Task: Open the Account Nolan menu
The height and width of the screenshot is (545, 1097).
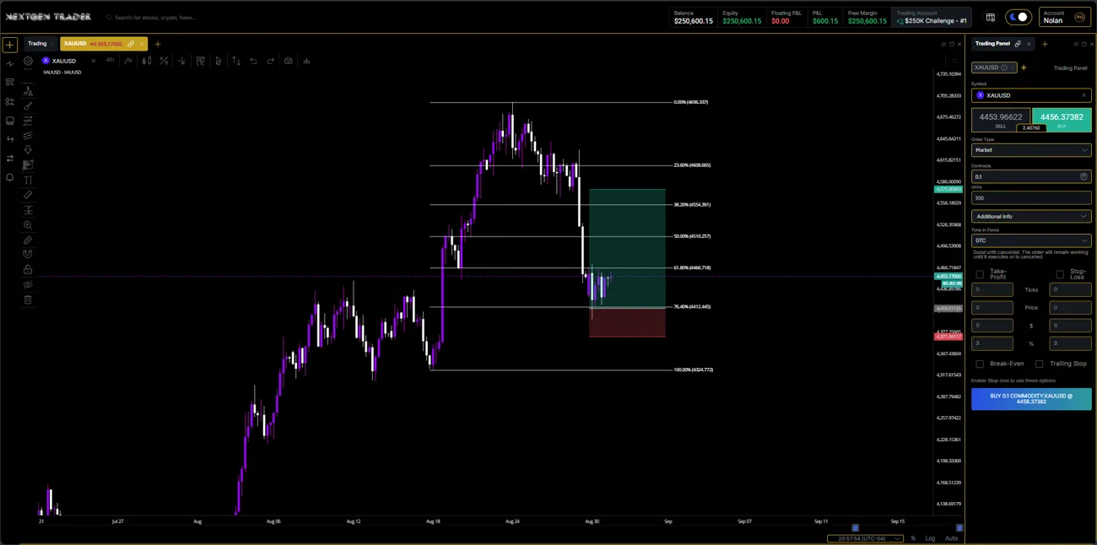Action: tap(1064, 17)
